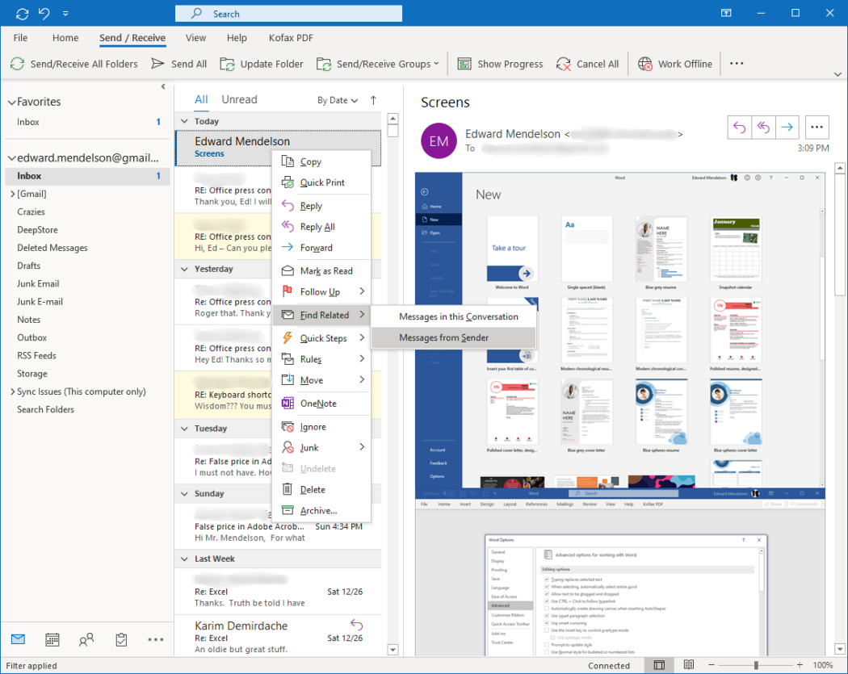Open the RSS Feeds folder
The height and width of the screenshot is (674, 848).
(37, 355)
